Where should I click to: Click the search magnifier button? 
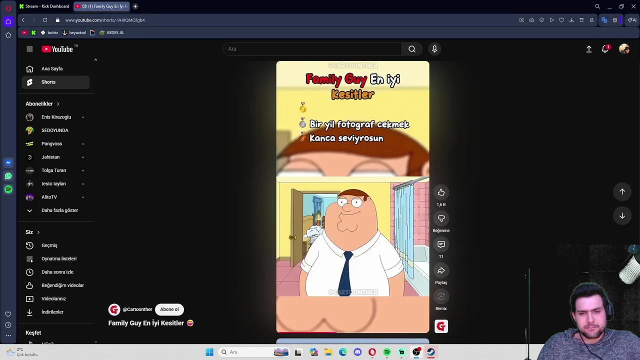click(x=412, y=49)
